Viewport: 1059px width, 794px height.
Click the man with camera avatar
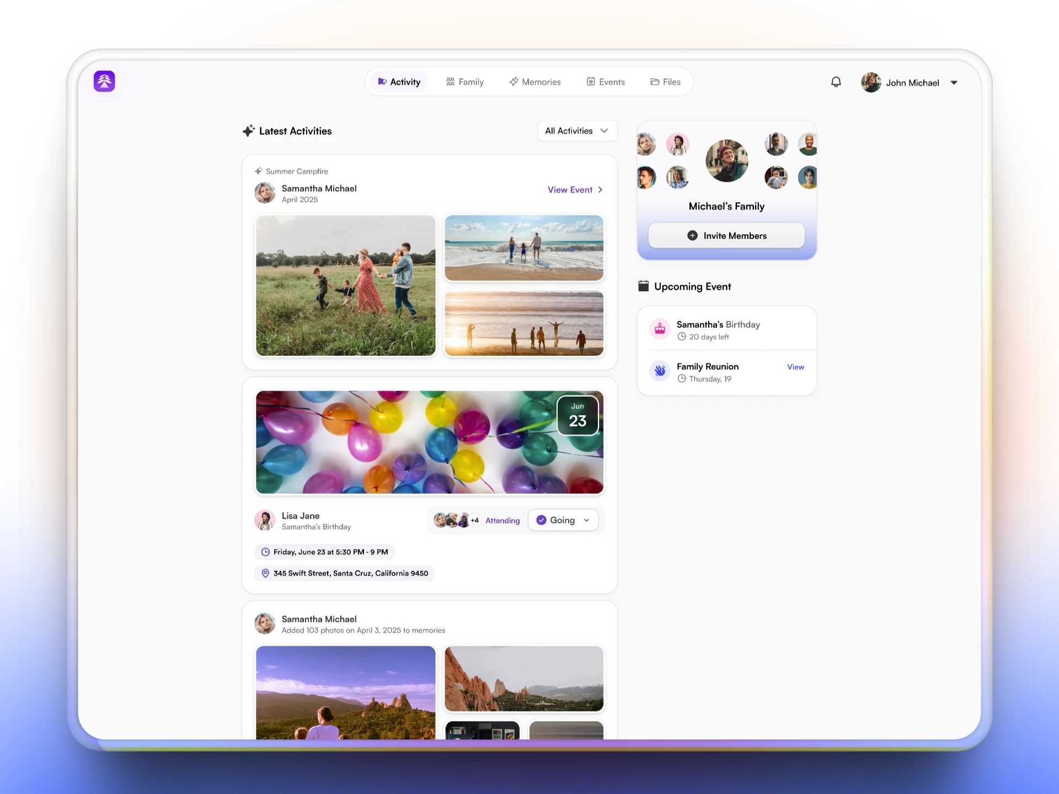(x=775, y=177)
